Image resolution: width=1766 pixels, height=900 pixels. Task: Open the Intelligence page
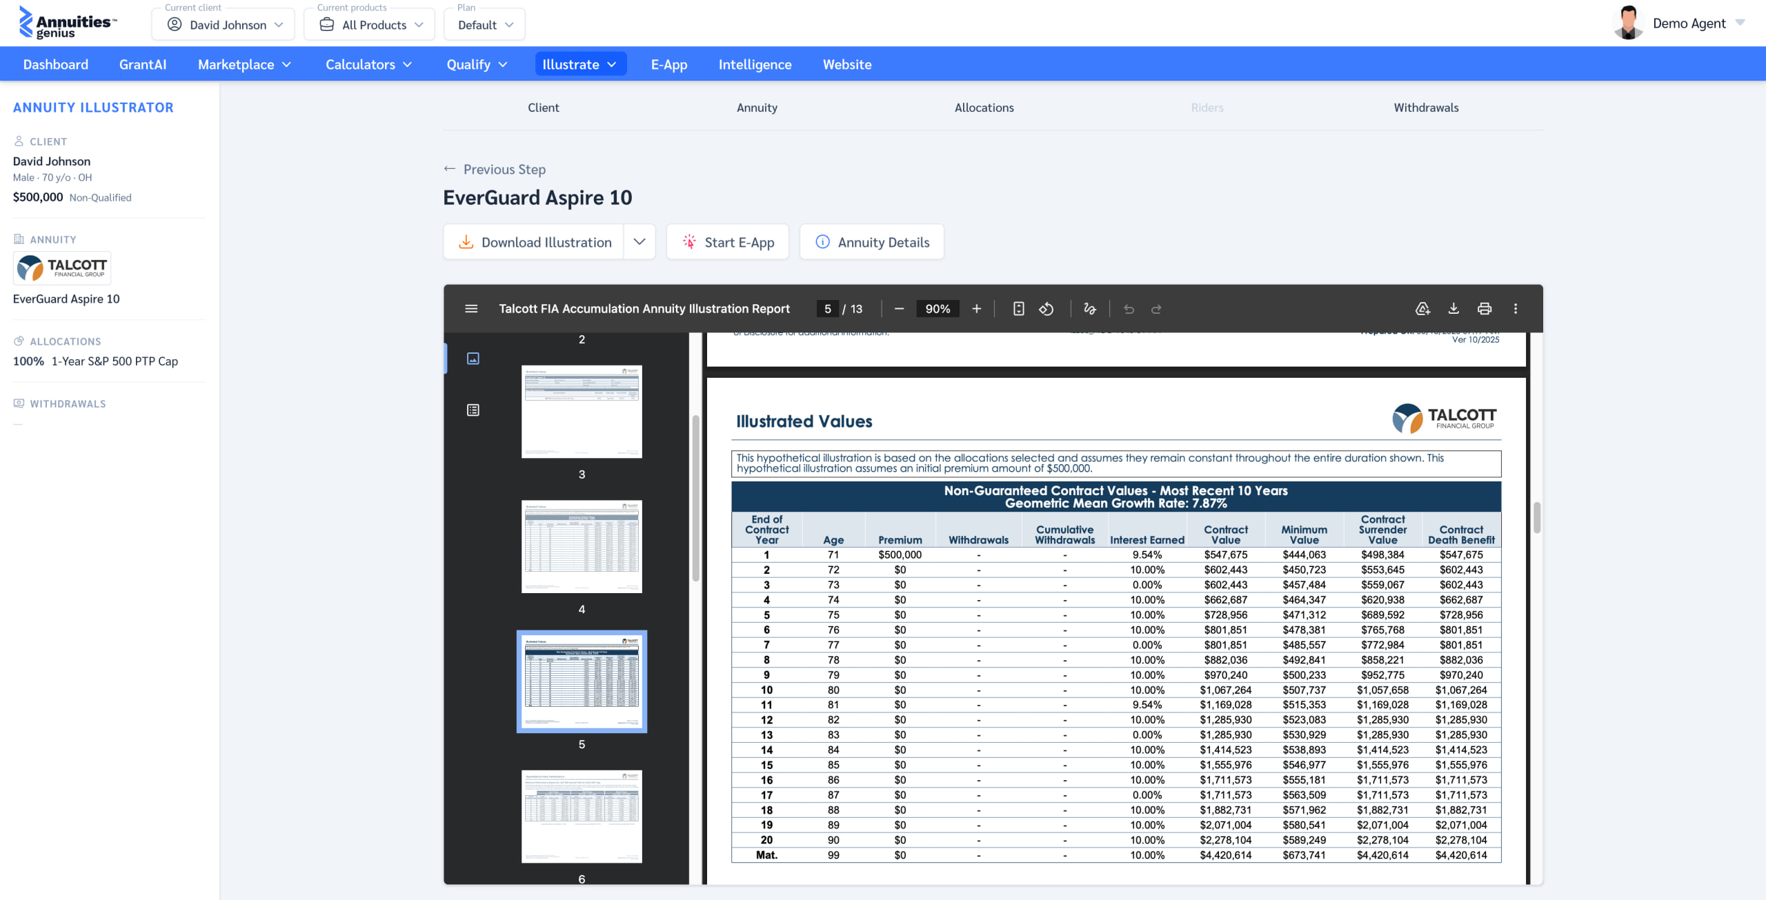(755, 64)
